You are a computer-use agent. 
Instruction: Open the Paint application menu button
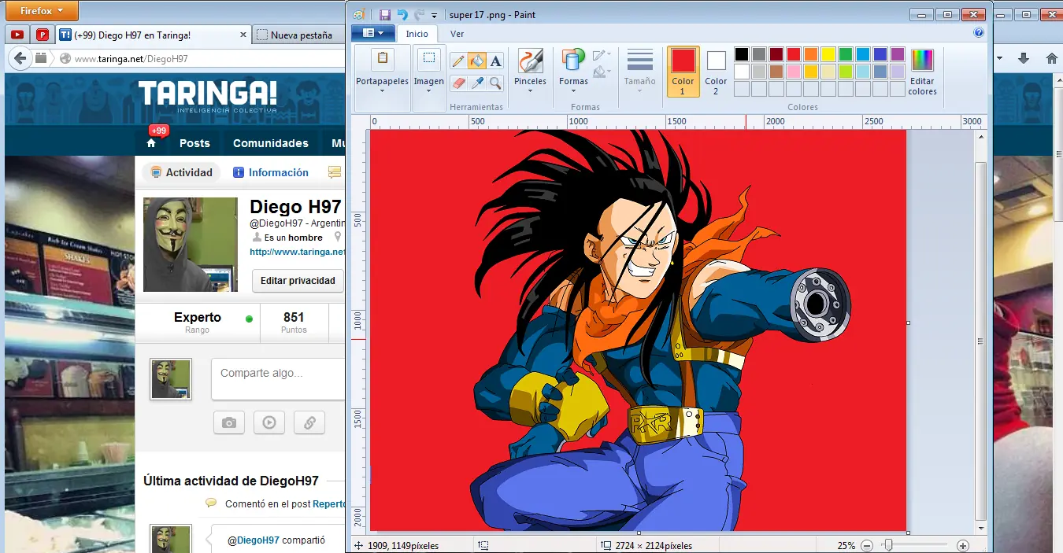[373, 33]
